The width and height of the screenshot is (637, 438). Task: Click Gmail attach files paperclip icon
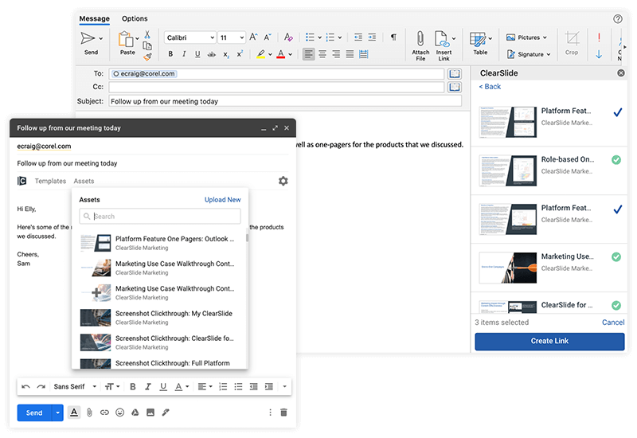point(89,413)
